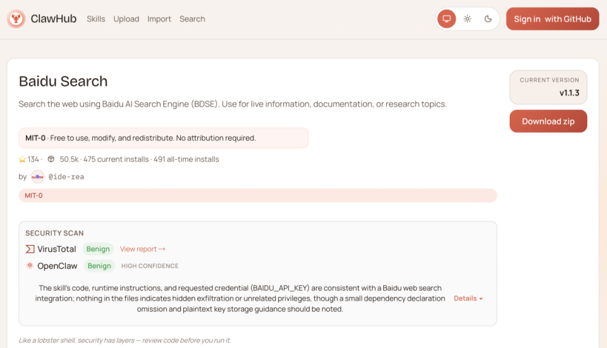This screenshot has height=348, width=607.
Task: Select the system theme monitor icon
Action: click(446, 18)
